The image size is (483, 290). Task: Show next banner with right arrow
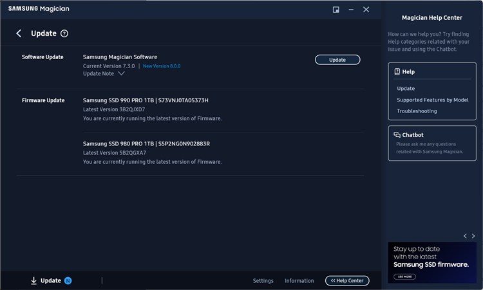(473, 236)
